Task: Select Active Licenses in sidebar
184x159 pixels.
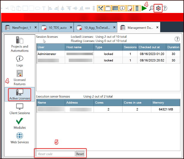Action: point(20,94)
